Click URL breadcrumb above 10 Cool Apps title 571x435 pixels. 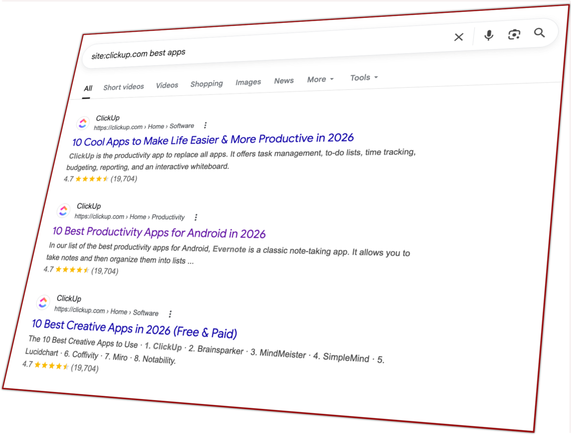coord(144,127)
